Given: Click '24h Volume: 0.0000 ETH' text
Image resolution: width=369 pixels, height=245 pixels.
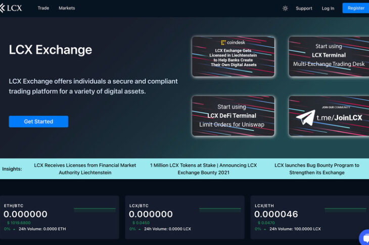Looking at the screenshot, I should (42, 229).
